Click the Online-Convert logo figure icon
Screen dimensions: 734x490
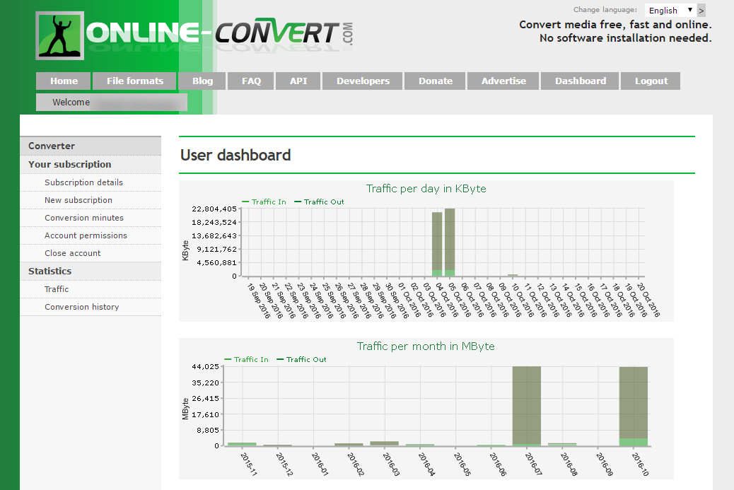point(60,35)
